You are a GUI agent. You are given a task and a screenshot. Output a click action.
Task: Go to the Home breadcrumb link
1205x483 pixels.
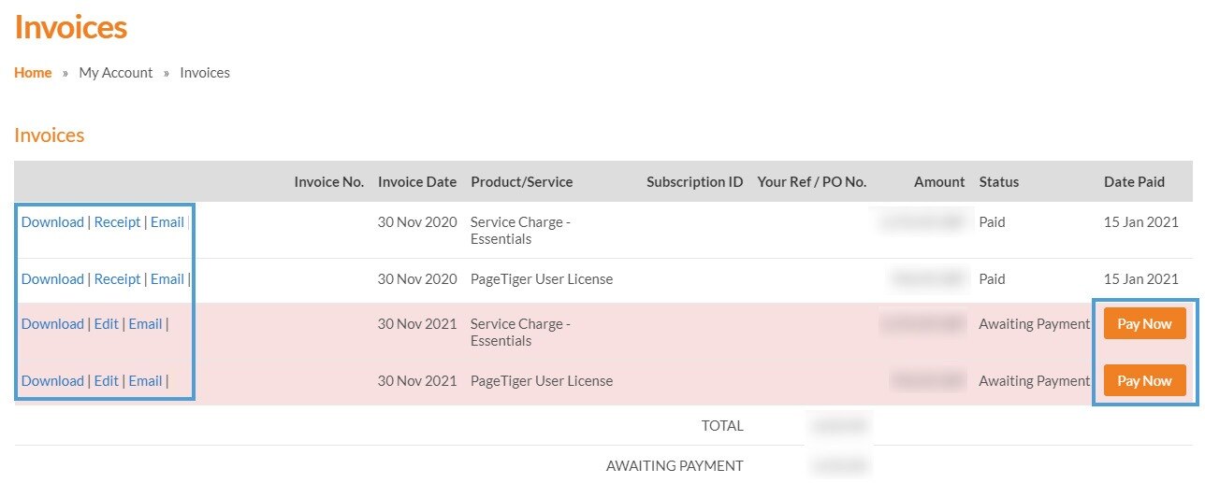coord(33,73)
